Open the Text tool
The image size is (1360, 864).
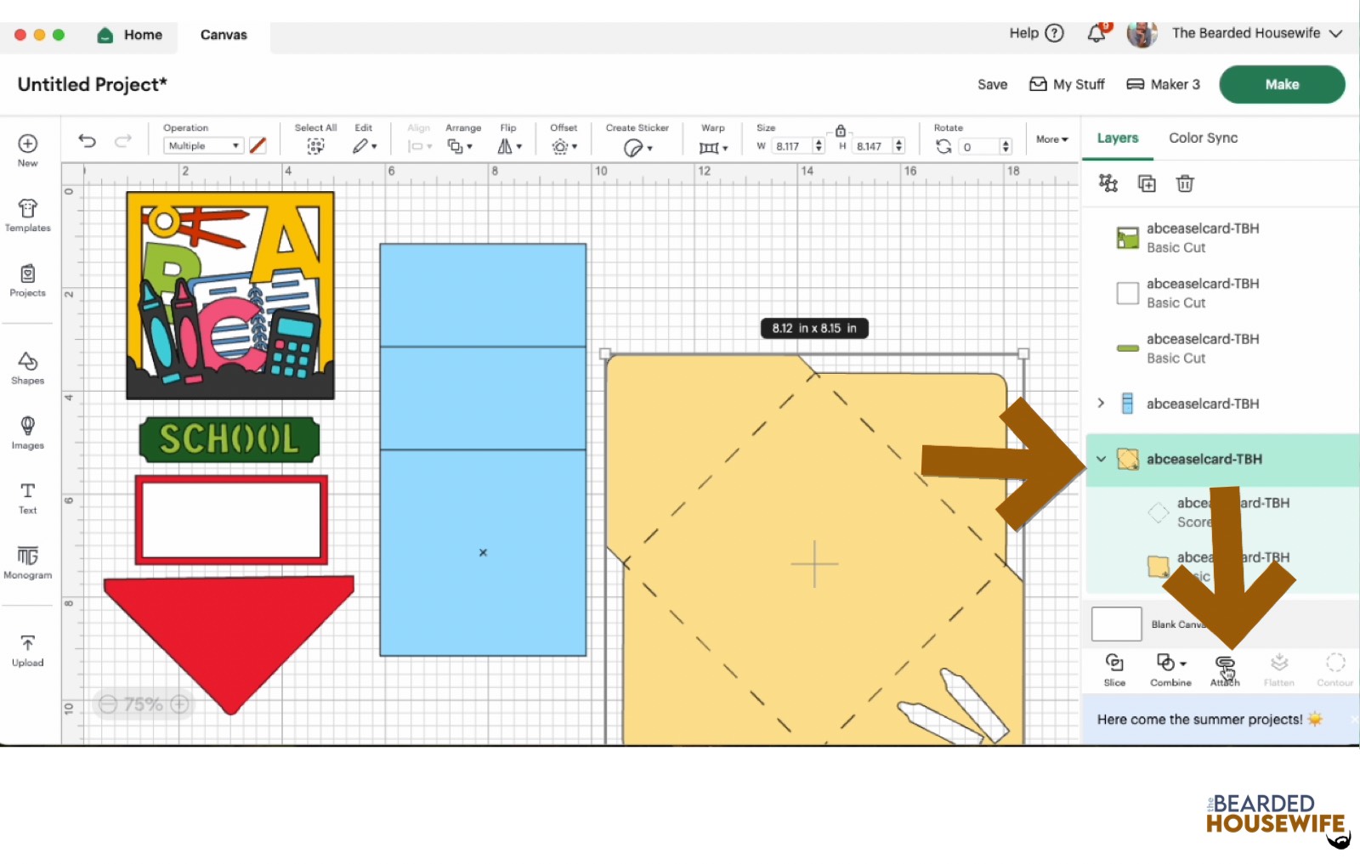27,498
